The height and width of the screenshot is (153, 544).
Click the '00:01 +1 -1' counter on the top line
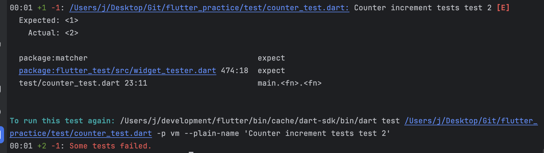point(35,8)
